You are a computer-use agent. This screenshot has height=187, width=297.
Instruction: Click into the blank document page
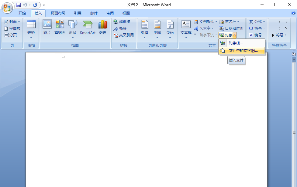tap(147, 120)
